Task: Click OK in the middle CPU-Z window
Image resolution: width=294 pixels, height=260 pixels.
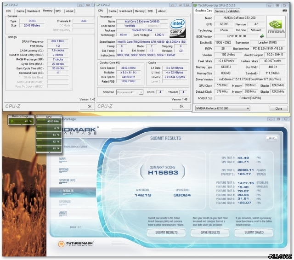Action: coord(181,107)
